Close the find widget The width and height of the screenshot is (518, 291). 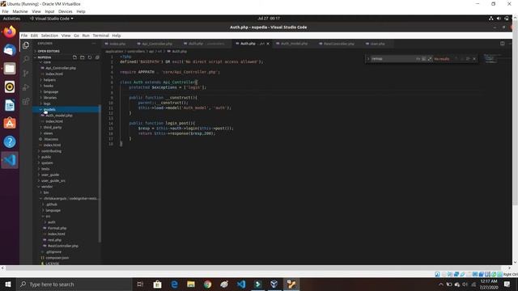pos(474,59)
